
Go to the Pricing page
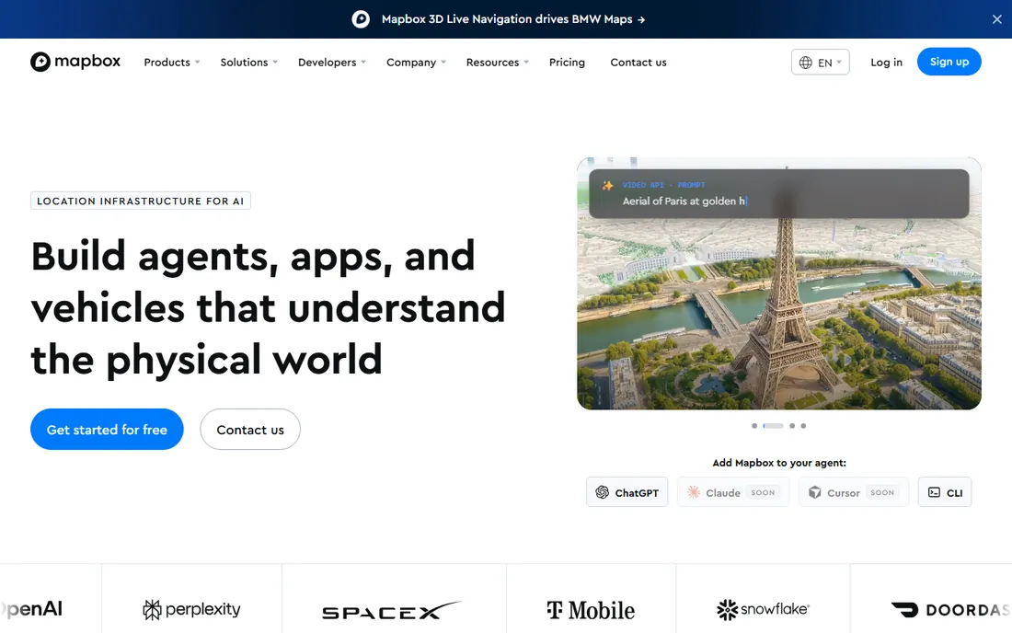[567, 62]
